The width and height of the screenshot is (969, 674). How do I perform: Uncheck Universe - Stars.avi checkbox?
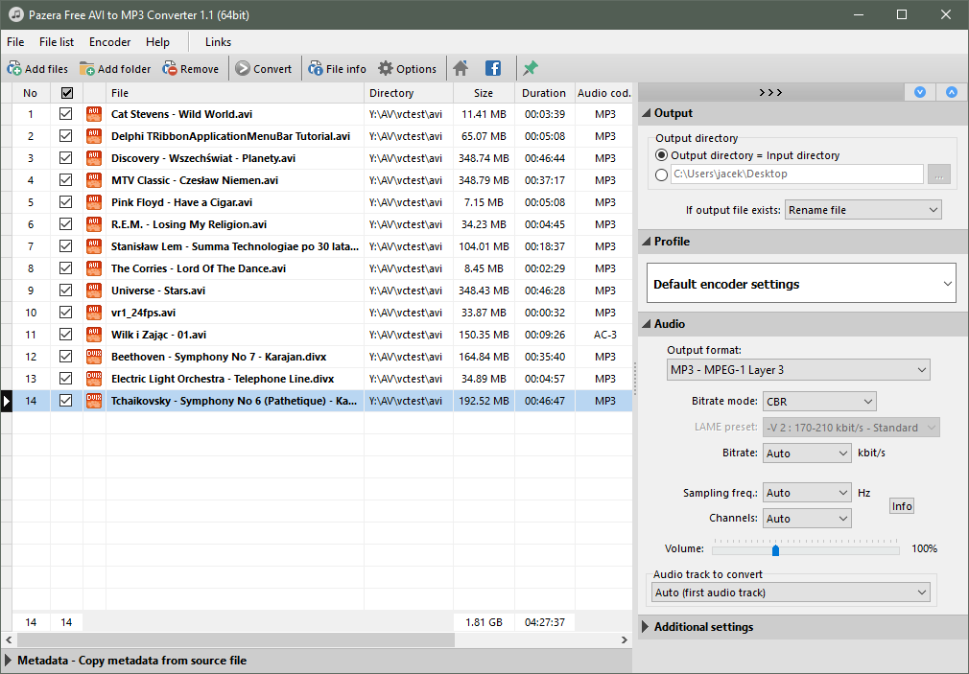65,291
